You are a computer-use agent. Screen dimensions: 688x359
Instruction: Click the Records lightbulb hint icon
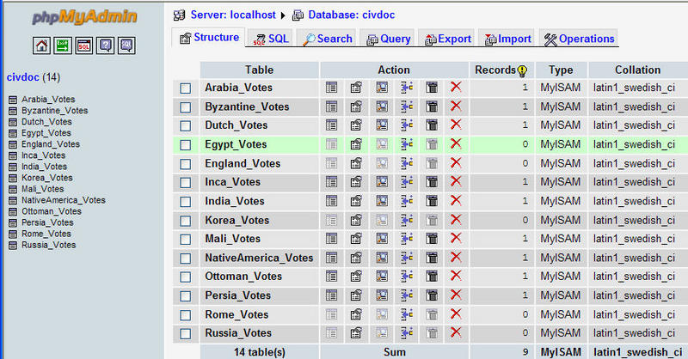coord(521,70)
